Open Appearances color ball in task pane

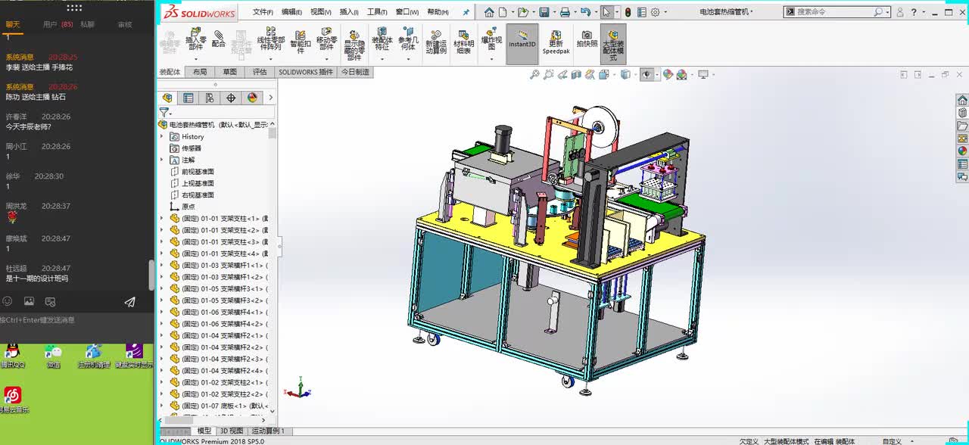(x=962, y=151)
